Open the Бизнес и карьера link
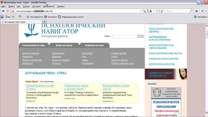Image resolution: width=208 pixels, height=117 pixels. click(x=31, y=53)
